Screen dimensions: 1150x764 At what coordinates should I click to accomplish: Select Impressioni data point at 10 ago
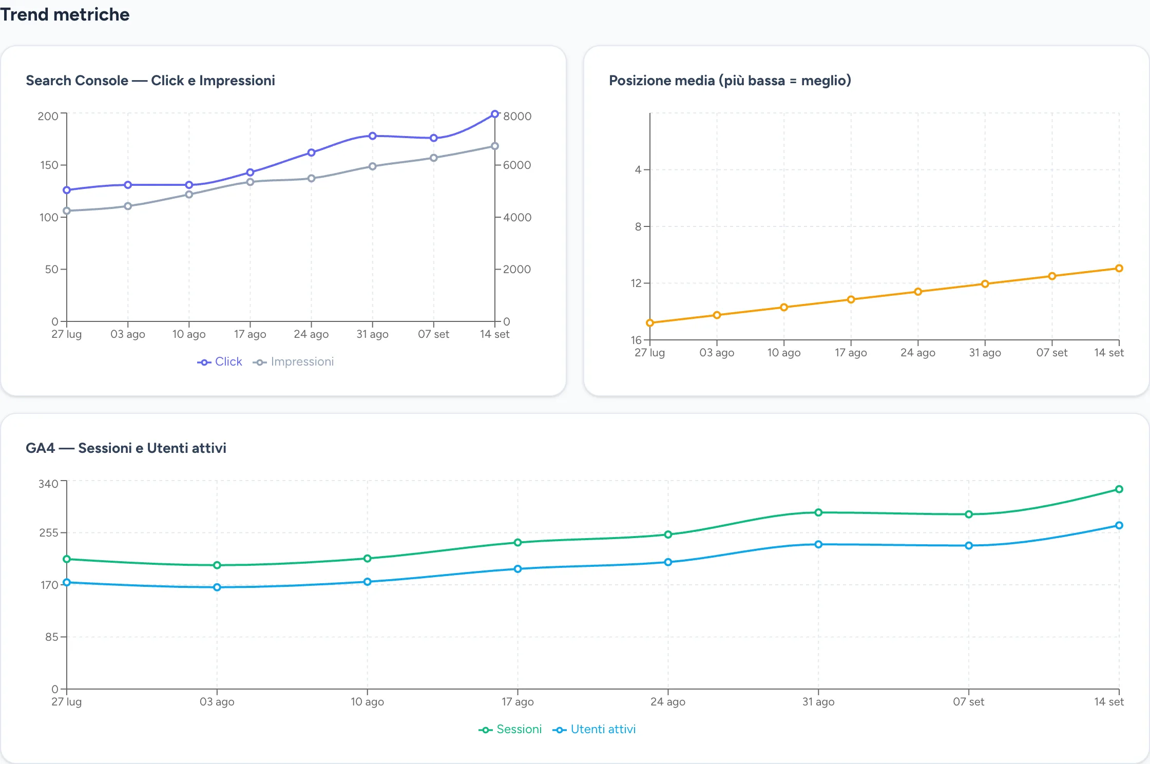click(x=189, y=195)
